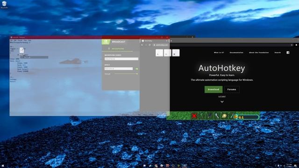Click the 'H' key logo tile
This screenshot has width=299, height=168.
click(167, 53)
